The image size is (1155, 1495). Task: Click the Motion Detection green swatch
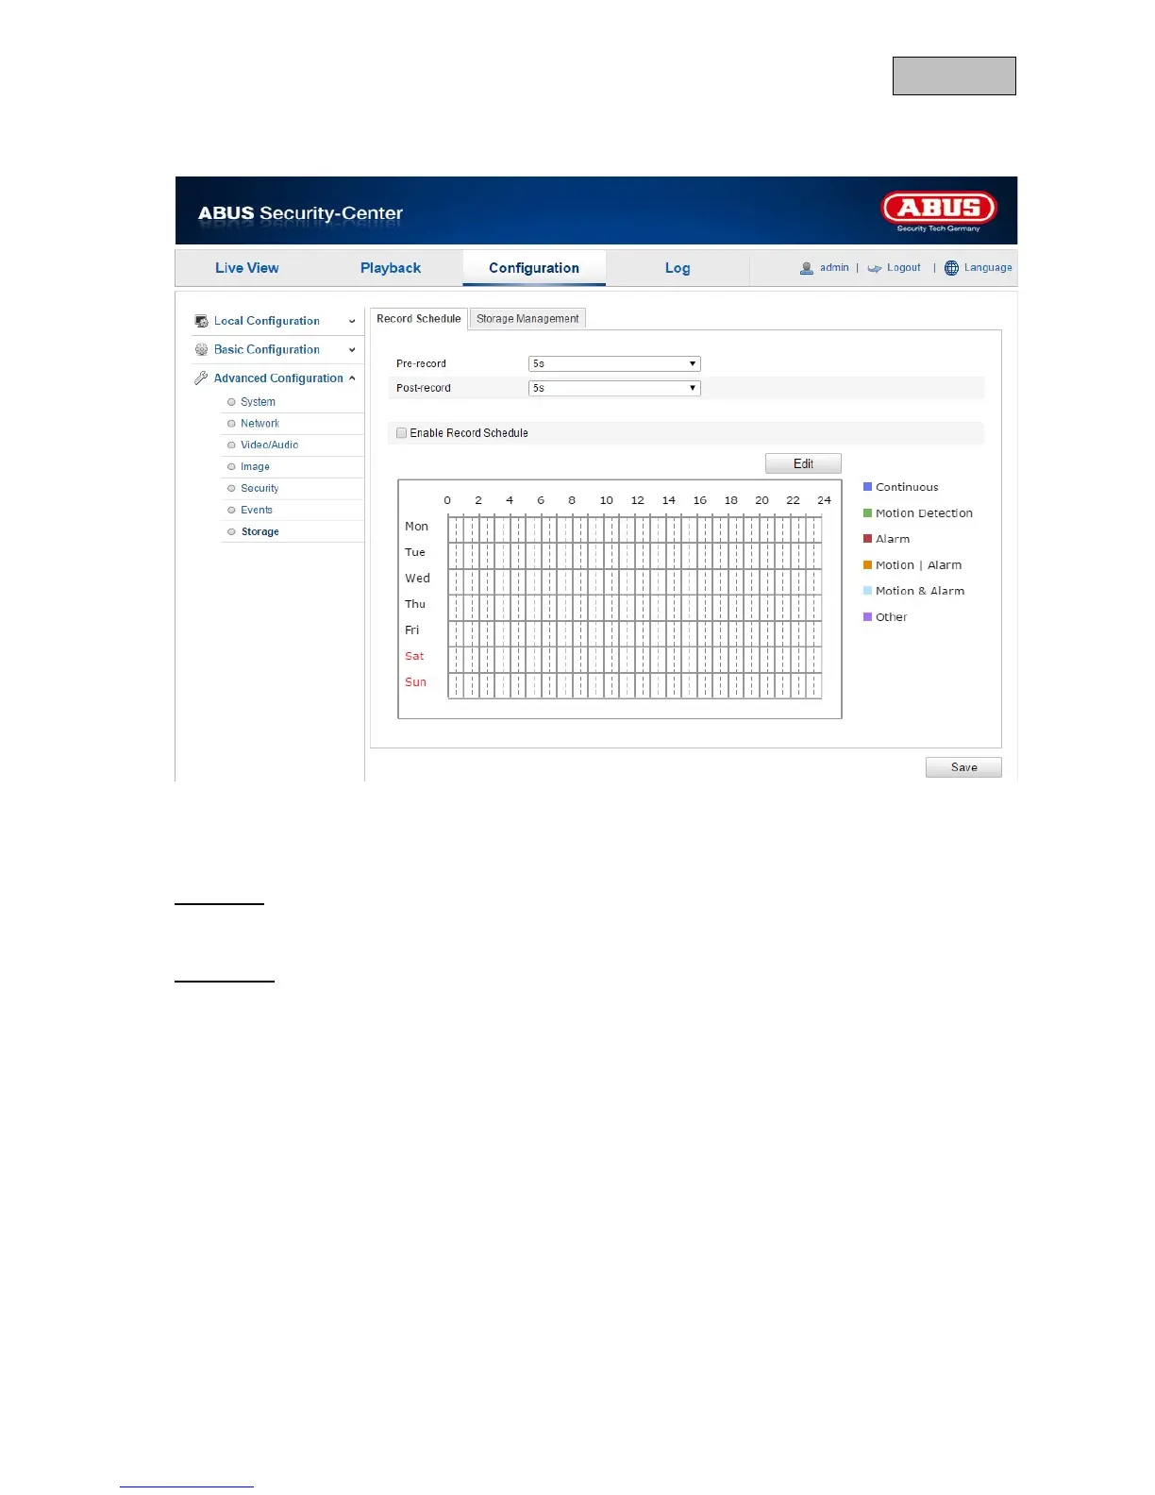(x=867, y=513)
